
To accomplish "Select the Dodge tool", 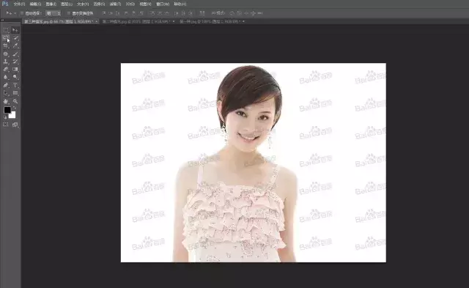I will [x=15, y=77].
